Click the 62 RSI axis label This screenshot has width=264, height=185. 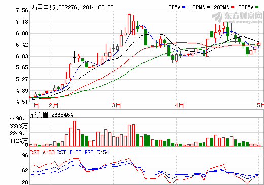[25, 170]
